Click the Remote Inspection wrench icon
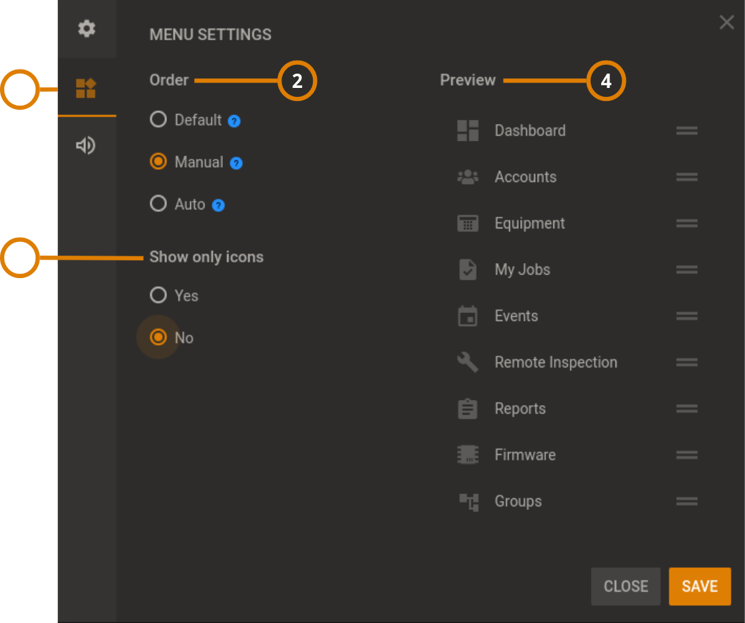The image size is (745, 623). point(468,362)
